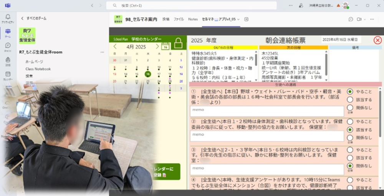Image resolution: width=384 pixels, height=196 pixels.
Task: Open the 授業 item in team list
Action: (x=29, y=76)
